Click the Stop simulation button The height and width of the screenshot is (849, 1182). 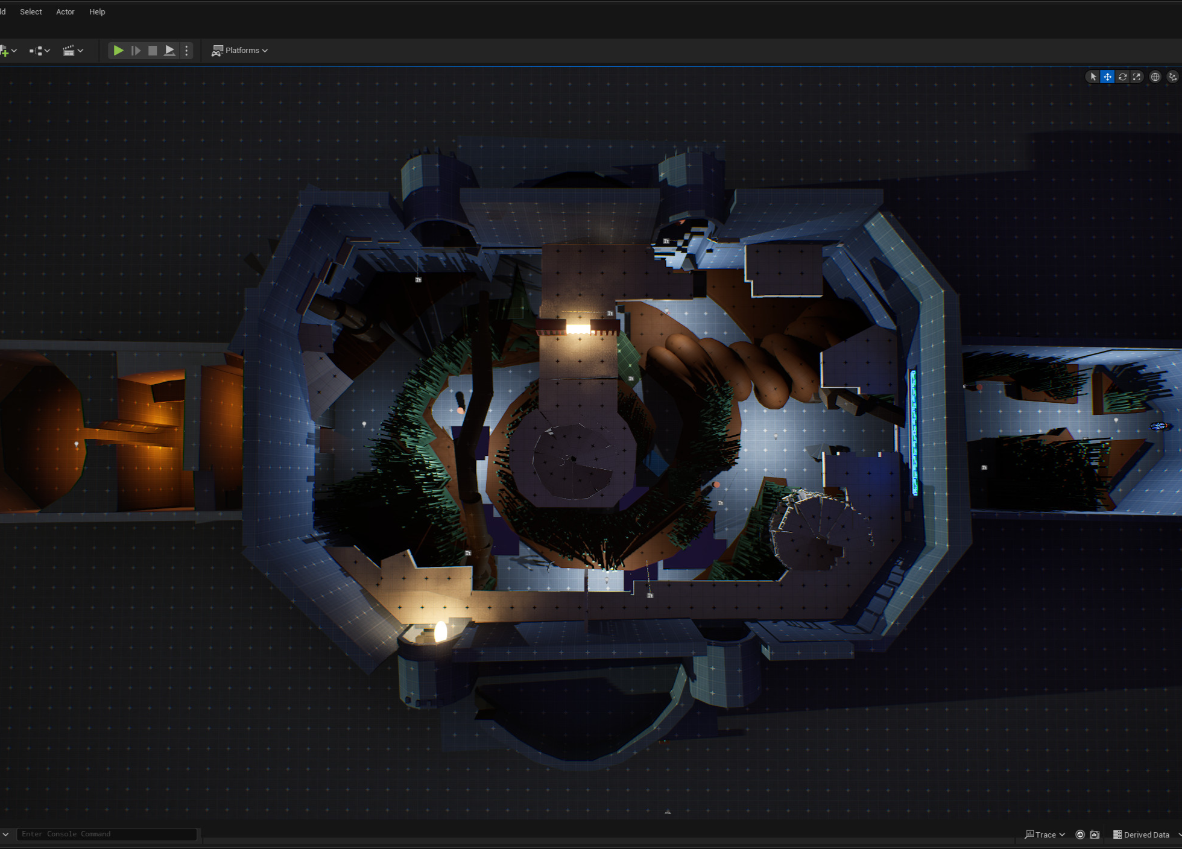pos(153,51)
